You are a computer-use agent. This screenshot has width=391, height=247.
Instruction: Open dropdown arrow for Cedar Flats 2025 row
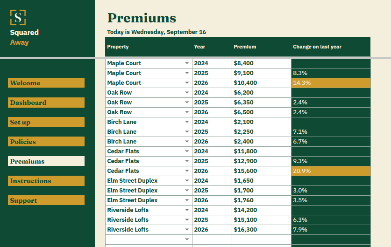(x=187, y=161)
